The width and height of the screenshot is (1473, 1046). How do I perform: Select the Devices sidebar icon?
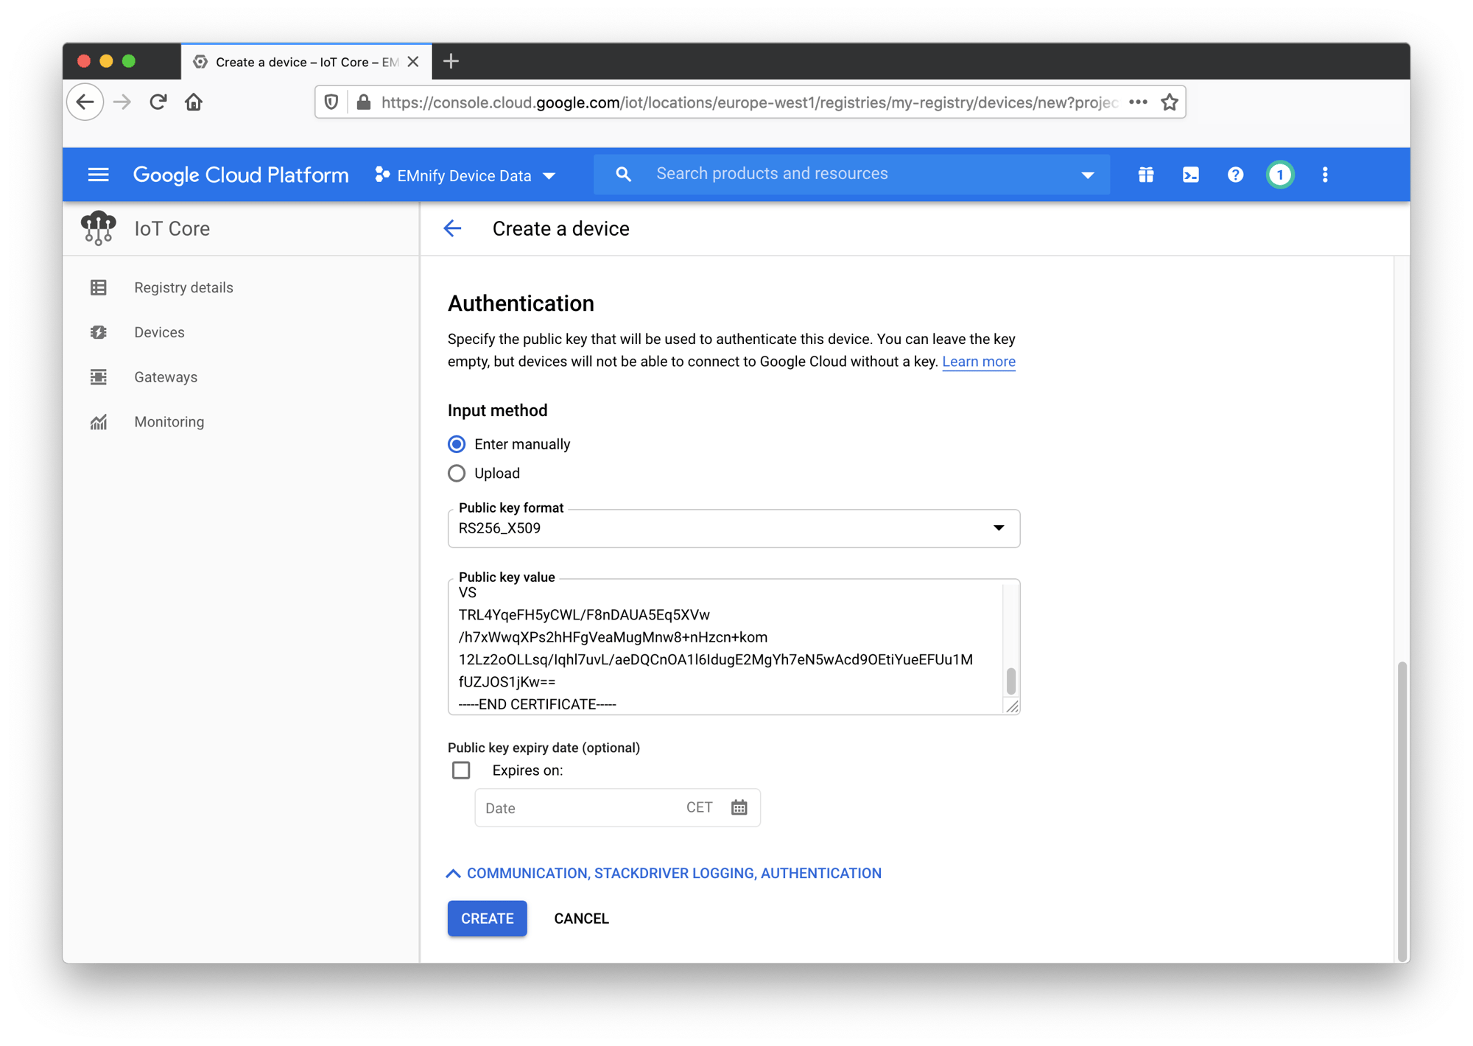99,332
